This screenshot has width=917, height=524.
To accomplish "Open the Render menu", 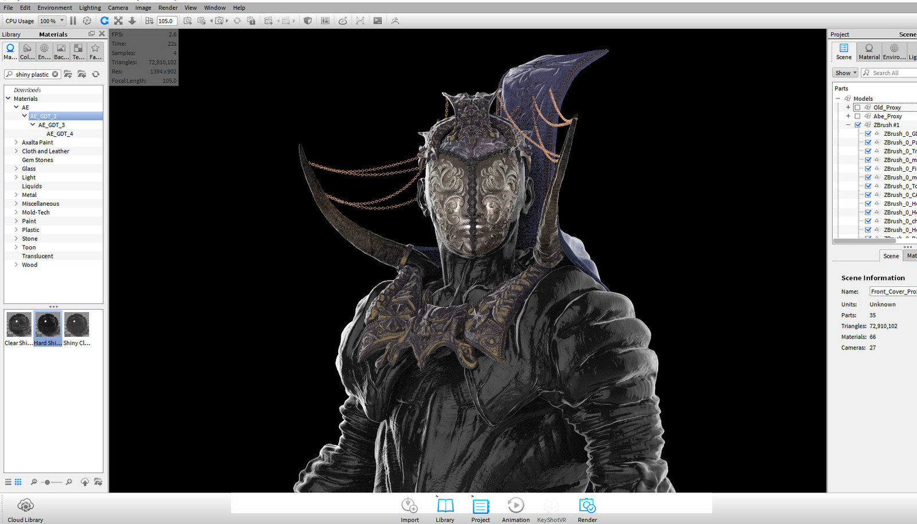I will 168,7.
